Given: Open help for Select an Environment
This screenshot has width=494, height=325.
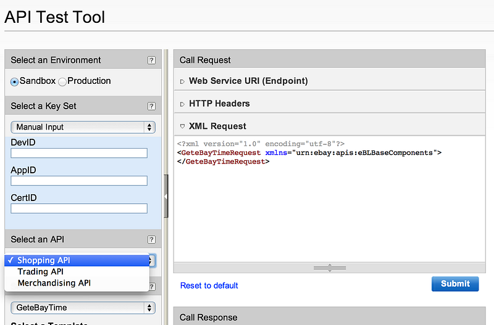Looking at the screenshot, I should click(x=151, y=60).
